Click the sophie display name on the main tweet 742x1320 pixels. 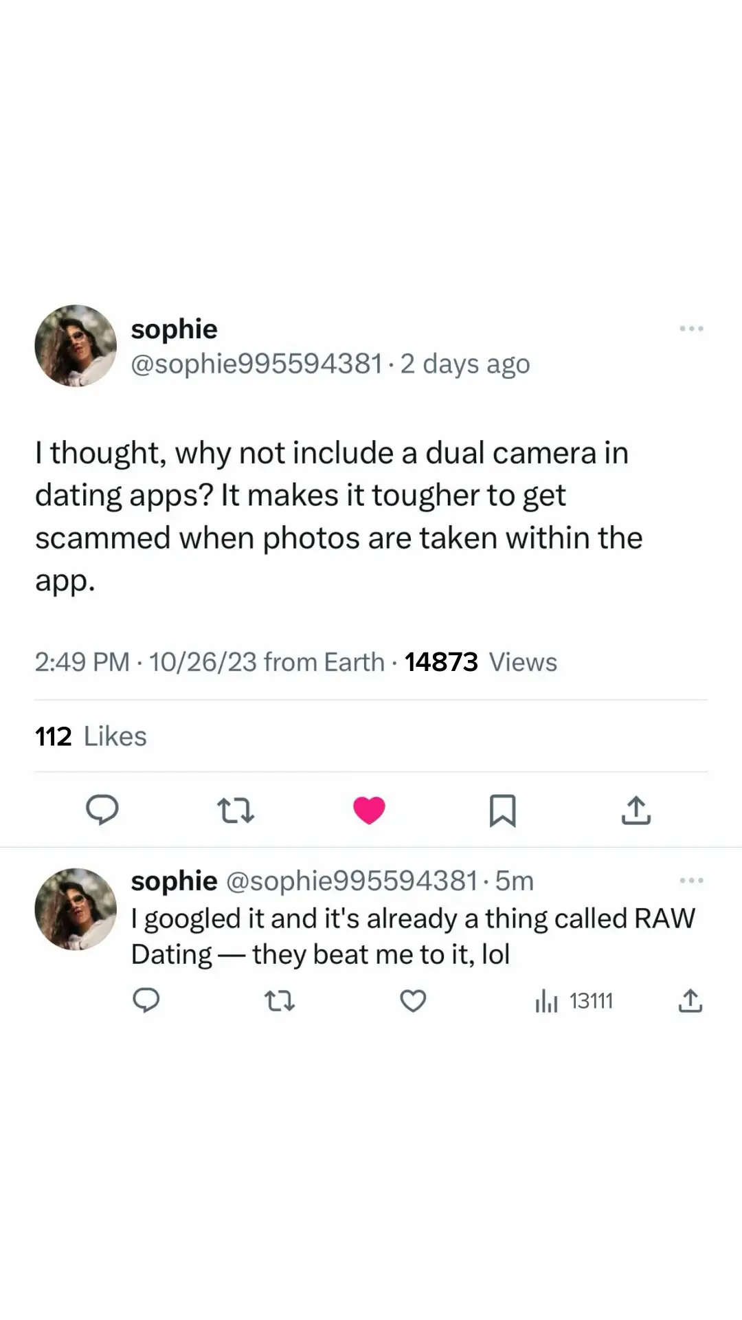click(x=174, y=328)
